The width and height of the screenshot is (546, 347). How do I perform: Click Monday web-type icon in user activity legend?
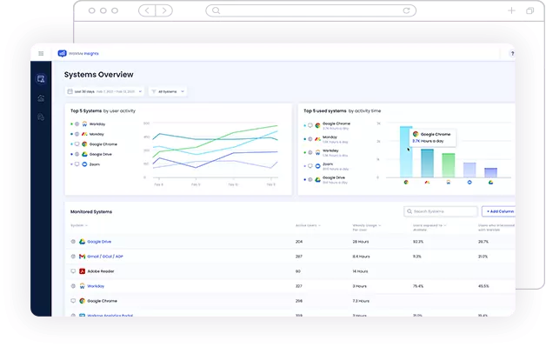tap(77, 134)
